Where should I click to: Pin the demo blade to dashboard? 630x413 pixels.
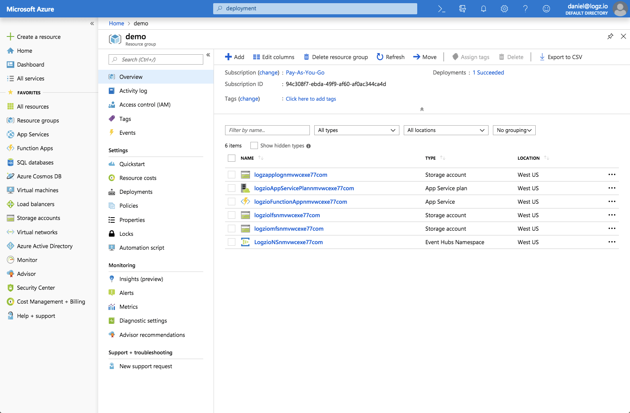pos(610,36)
